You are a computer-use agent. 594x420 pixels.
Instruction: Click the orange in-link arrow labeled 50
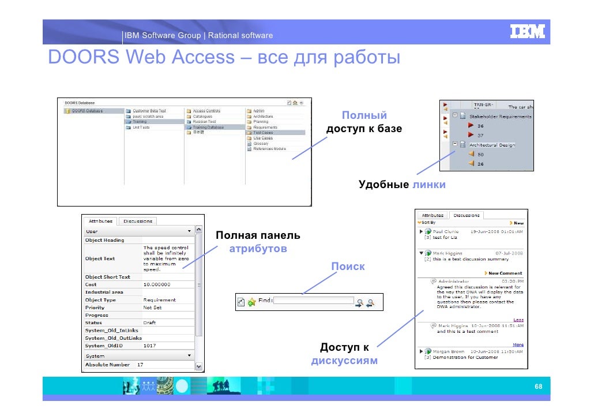471,154
